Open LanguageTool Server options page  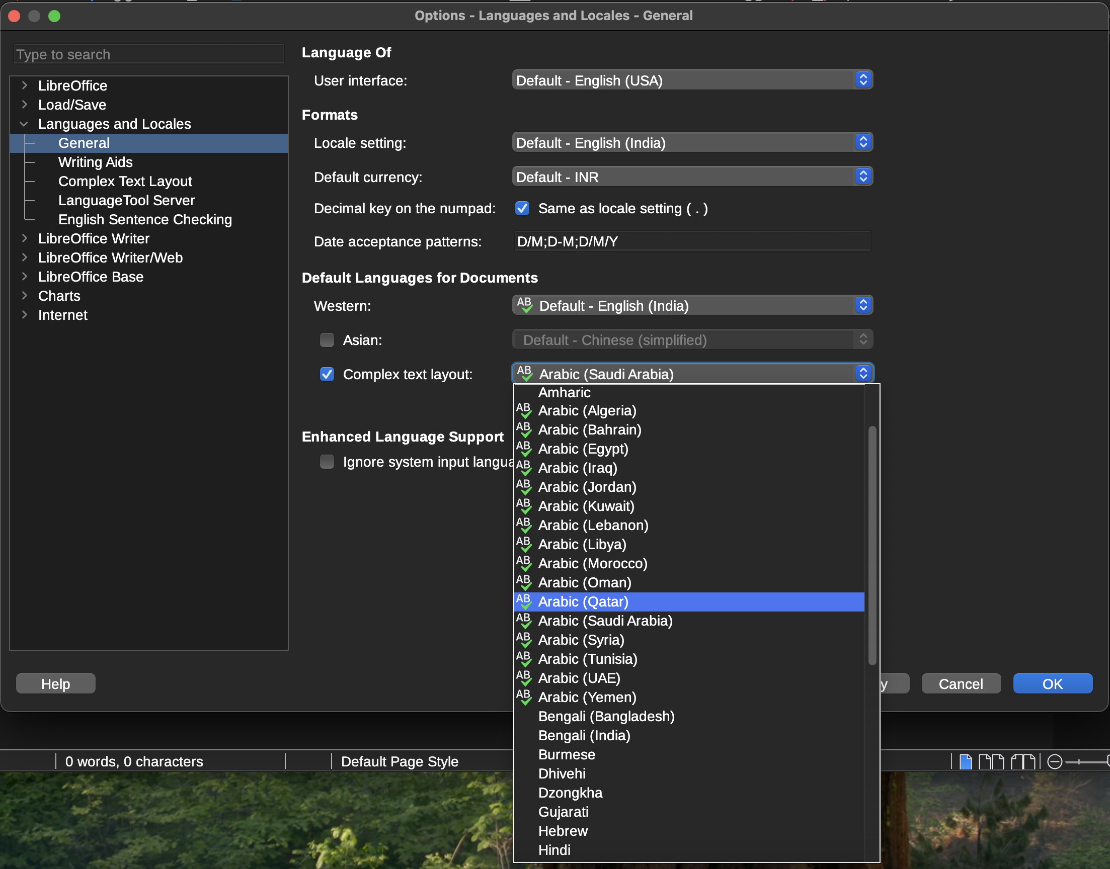tap(127, 200)
